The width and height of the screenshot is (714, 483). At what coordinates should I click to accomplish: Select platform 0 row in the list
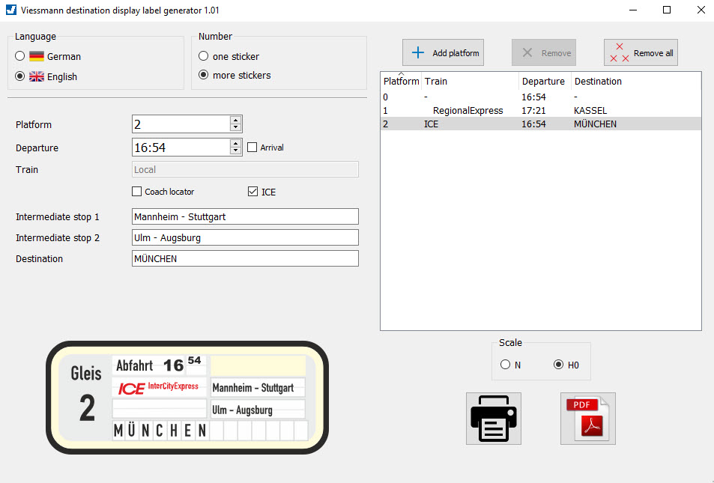click(x=541, y=97)
